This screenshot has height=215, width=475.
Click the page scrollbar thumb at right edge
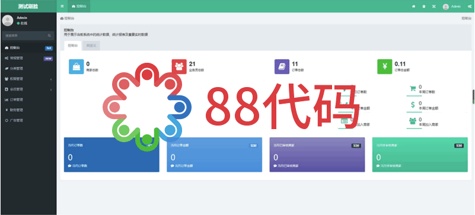click(x=473, y=97)
